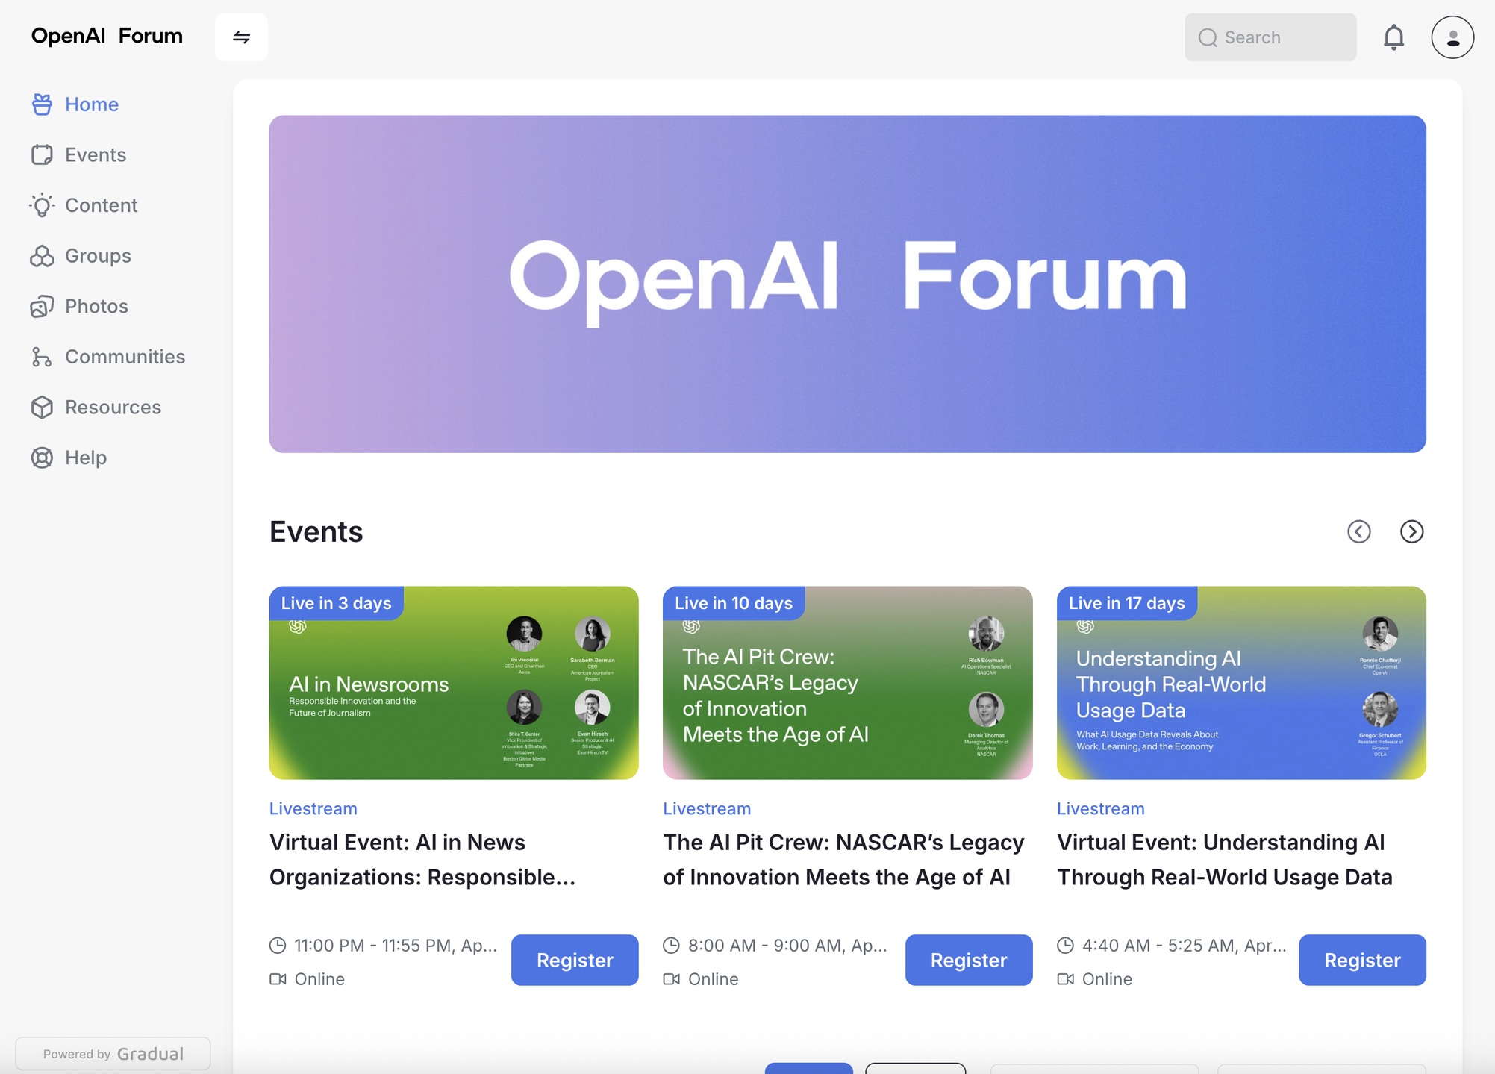Click Livestream tag on Usage Data event

(1101, 808)
